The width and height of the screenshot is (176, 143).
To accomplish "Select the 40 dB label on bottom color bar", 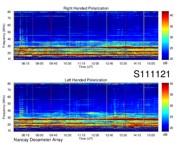I will click(x=171, y=84).
